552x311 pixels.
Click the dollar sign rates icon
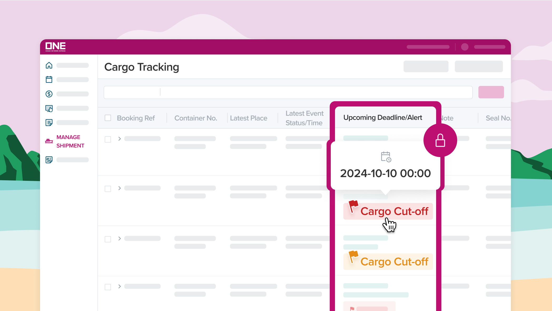click(x=49, y=94)
